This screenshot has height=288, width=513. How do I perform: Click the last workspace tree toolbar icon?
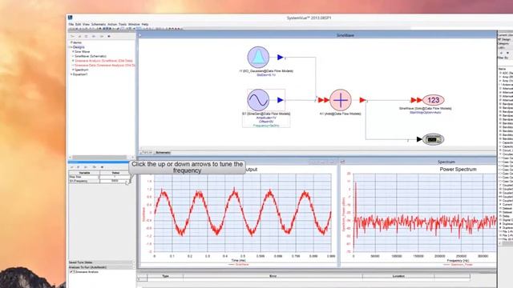109,36
